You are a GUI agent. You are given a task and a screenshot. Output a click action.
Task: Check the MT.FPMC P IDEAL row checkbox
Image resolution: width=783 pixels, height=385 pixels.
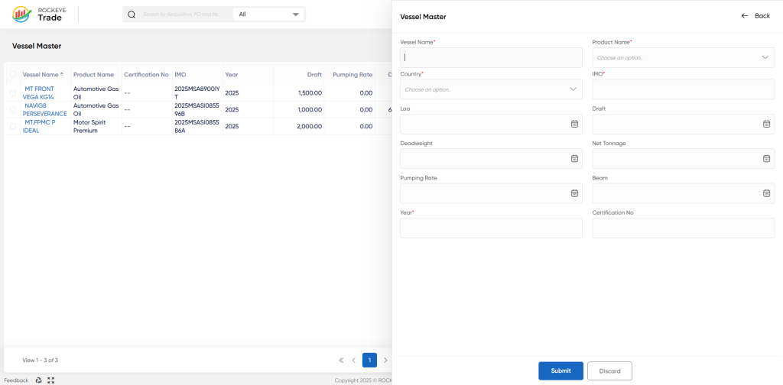click(13, 126)
